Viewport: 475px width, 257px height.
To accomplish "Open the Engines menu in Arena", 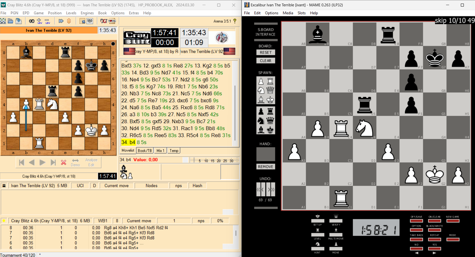I will coord(87,13).
